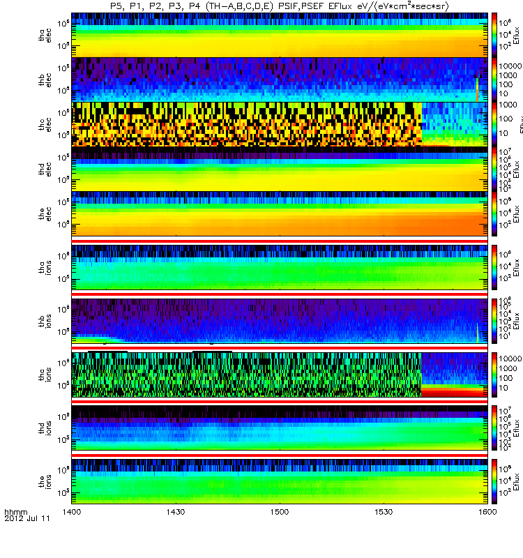Click the 1400 time axis label
523x558 pixels.
[72, 512]
